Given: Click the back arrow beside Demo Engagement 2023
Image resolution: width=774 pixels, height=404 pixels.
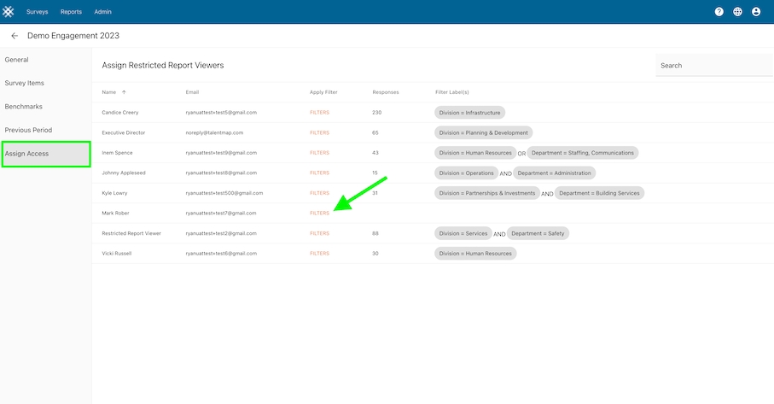Looking at the screenshot, I should [15, 36].
